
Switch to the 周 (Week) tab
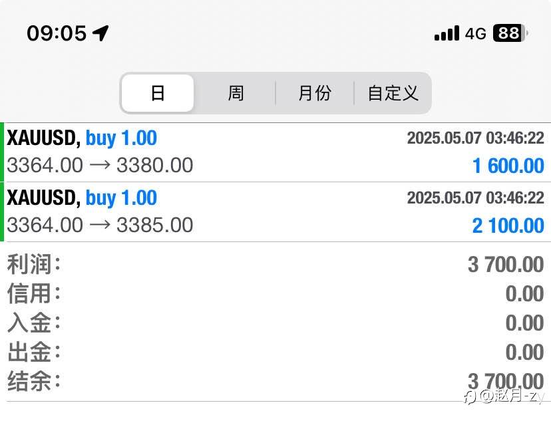point(236,93)
